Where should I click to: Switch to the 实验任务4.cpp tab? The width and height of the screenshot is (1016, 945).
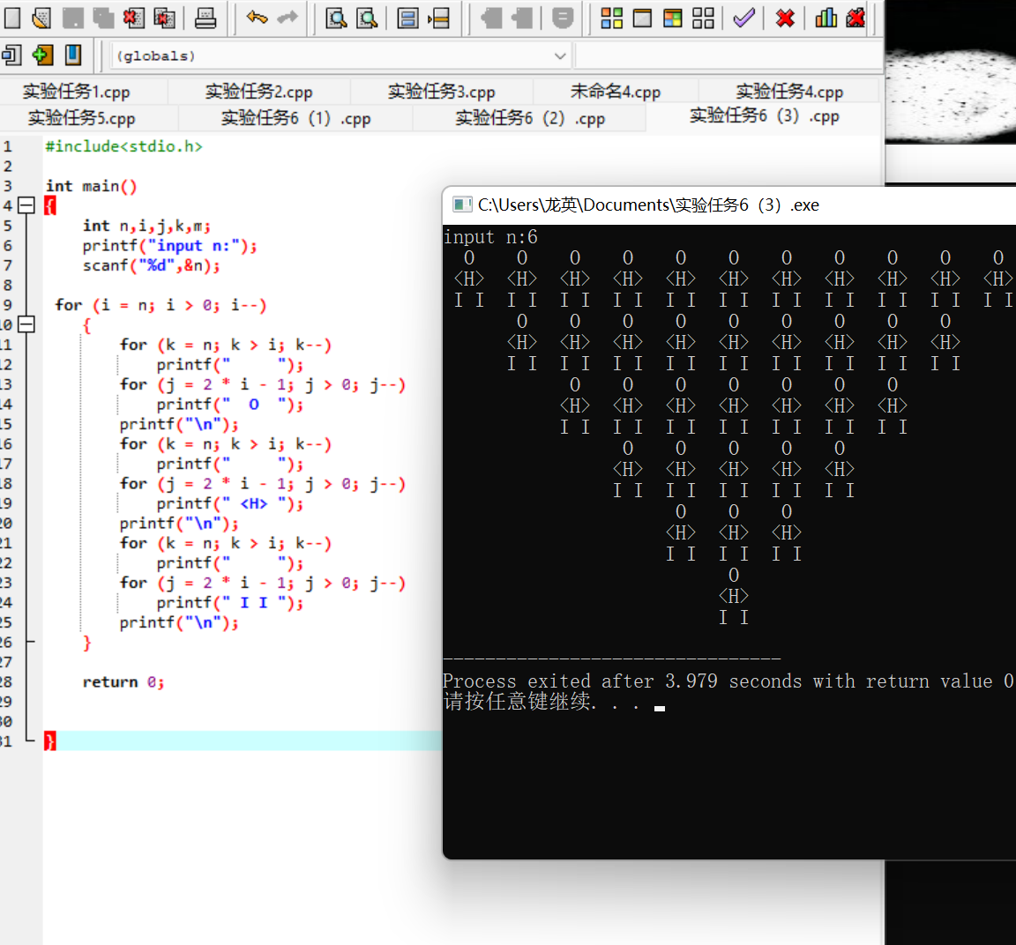pyautogui.click(x=789, y=92)
